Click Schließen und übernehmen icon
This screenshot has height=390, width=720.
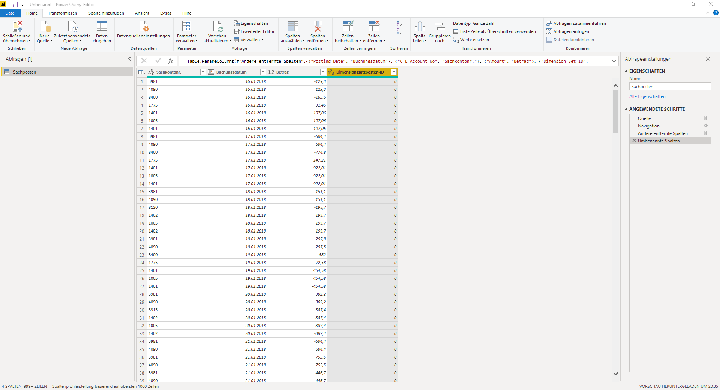coord(17,26)
